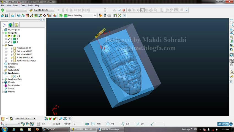
Task: Open bottom End Mill-D2L20 tool dropdown
Action: 34,118
